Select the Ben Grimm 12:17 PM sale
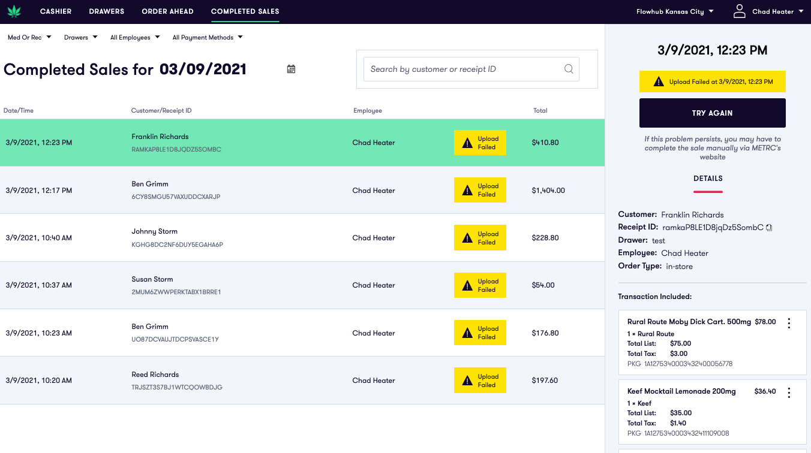The width and height of the screenshot is (811, 453). (302, 190)
